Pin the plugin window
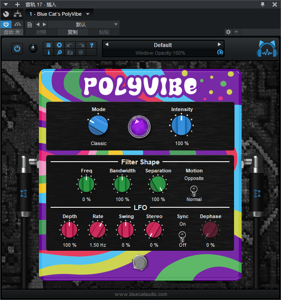 click(263, 4)
